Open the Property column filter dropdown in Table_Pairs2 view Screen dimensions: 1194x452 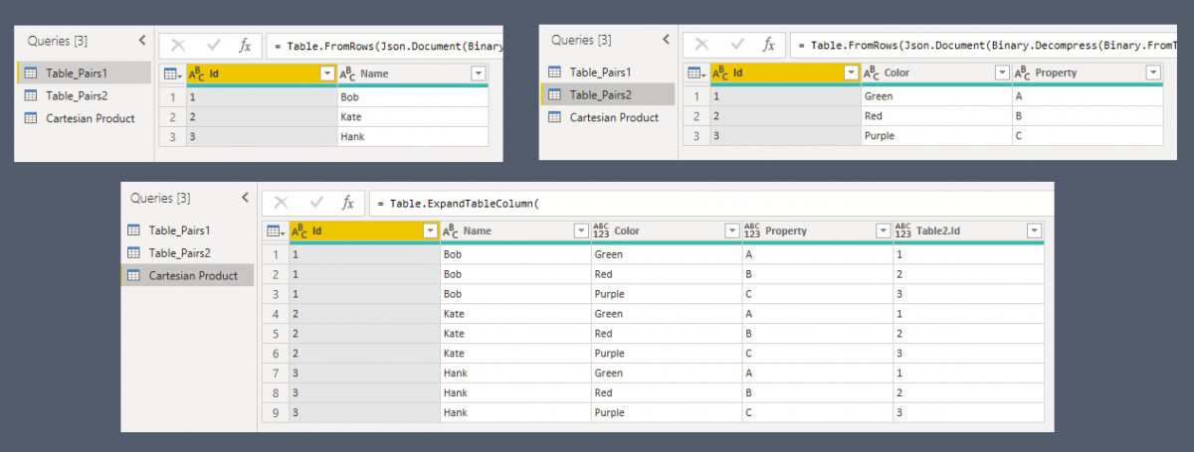coord(1153,73)
